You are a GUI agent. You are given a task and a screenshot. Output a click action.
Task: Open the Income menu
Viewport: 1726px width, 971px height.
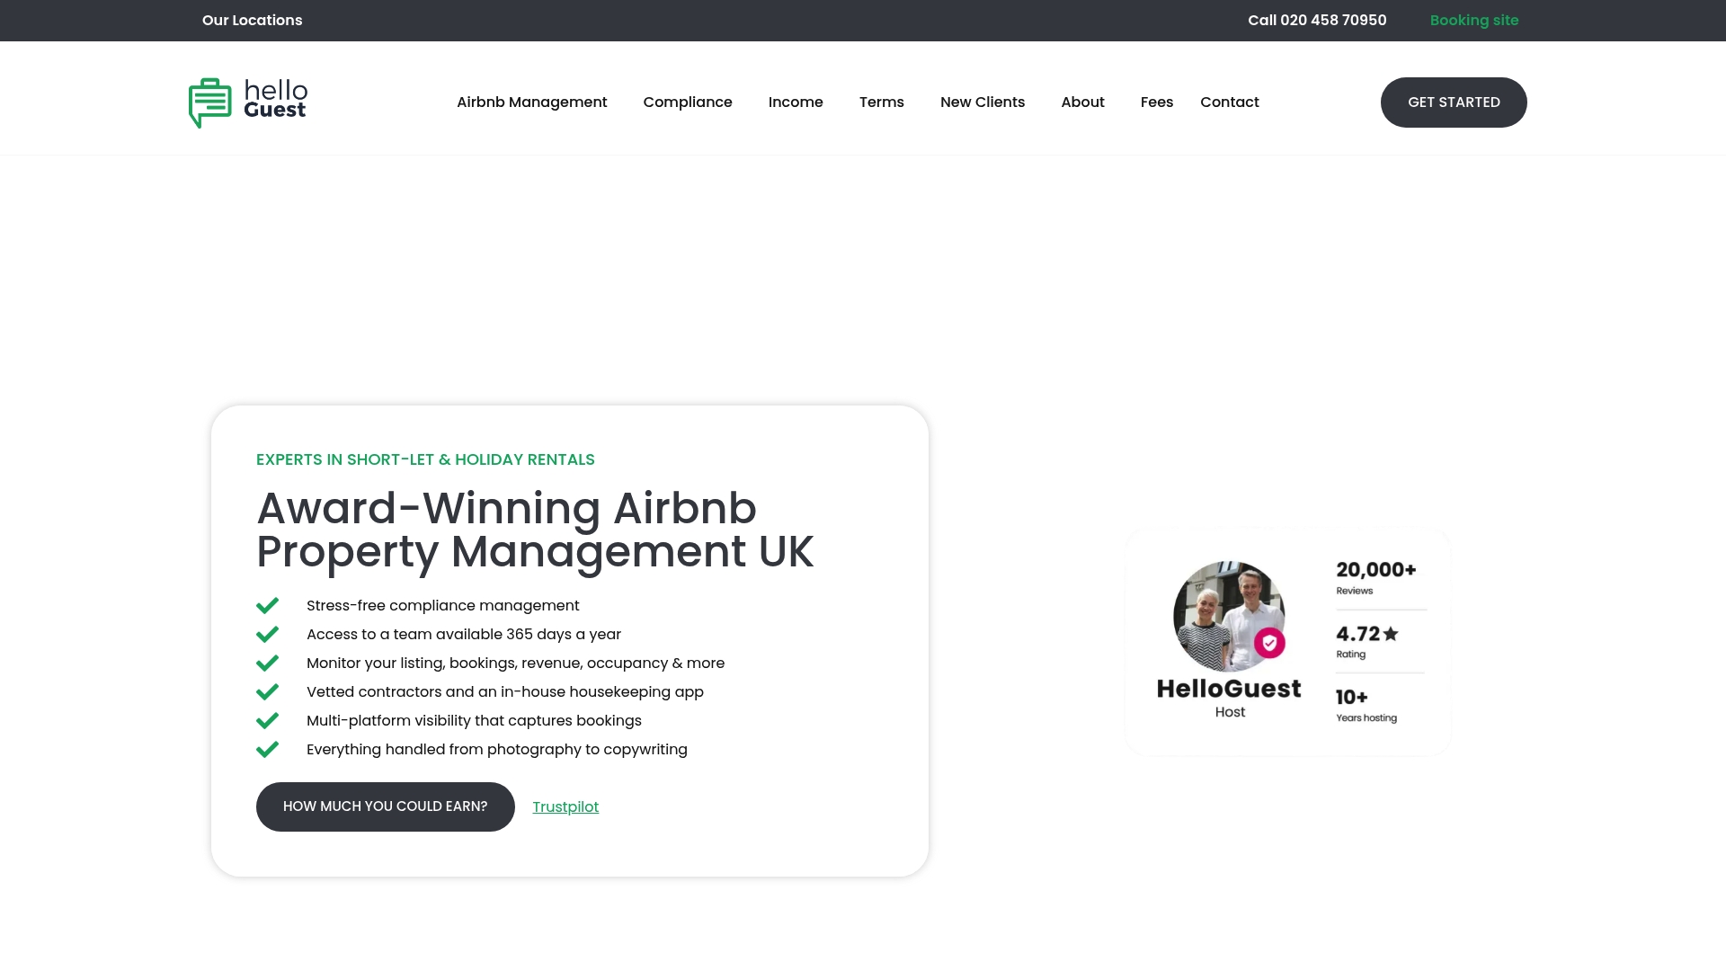796,102
